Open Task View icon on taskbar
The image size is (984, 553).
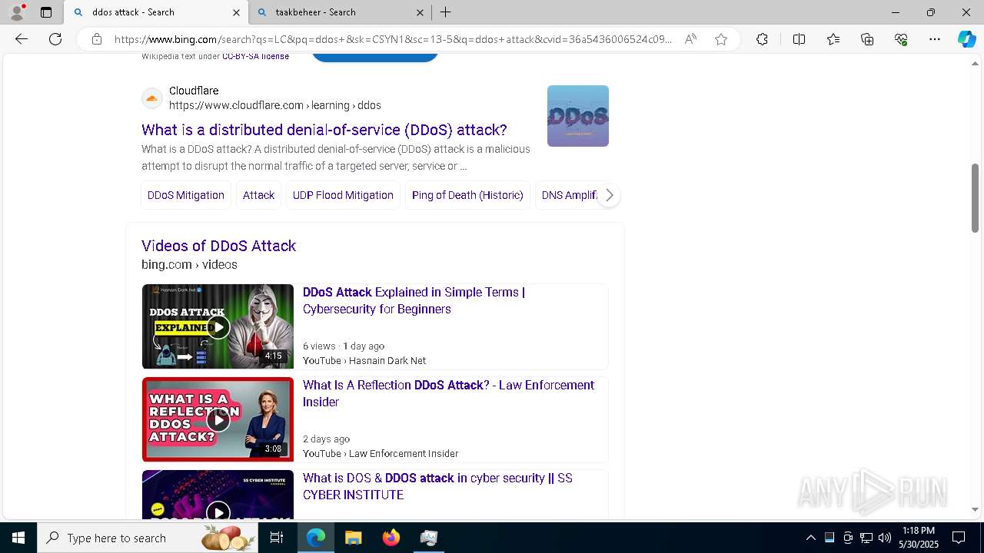pyautogui.click(x=277, y=538)
